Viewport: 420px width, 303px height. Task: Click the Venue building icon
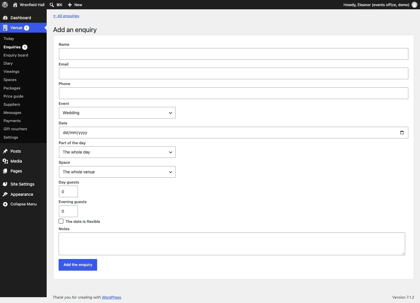click(5, 28)
